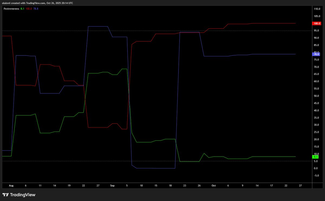Click the 15.0 price scale label
This screenshot has height=201, width=325.
click(316, 147)
